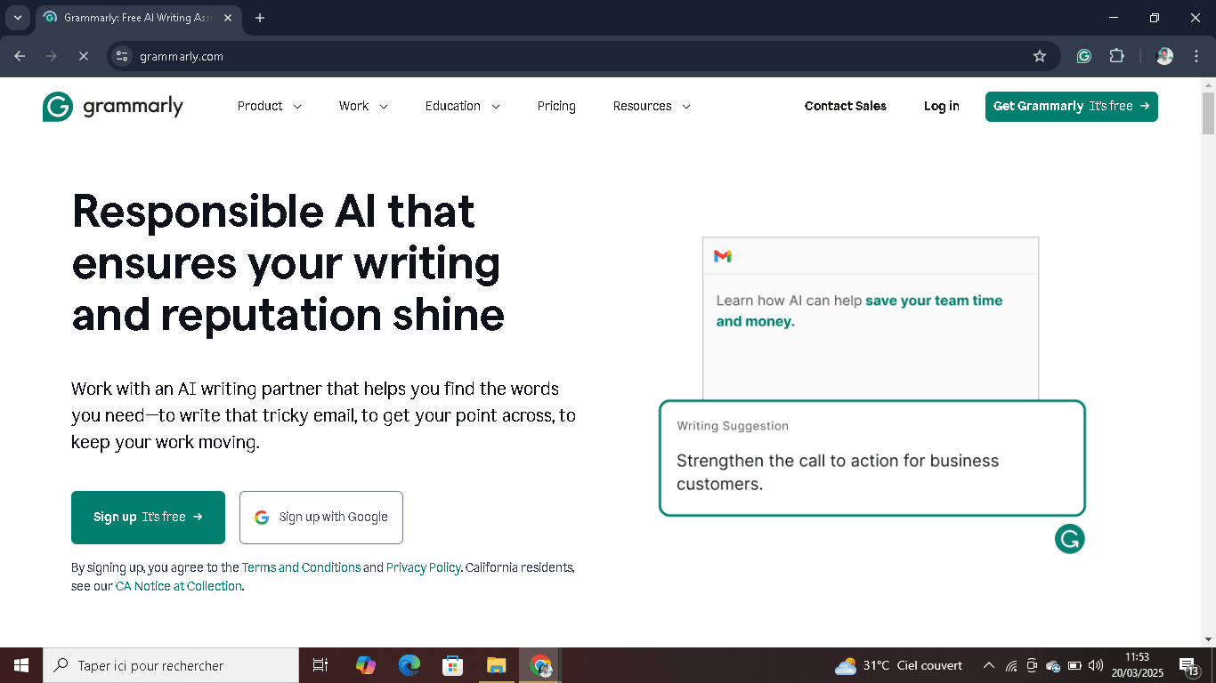The height and width of the screenshot is (683, 1216).
Task: Click Sign up with Google
Action: click(320, 517)
